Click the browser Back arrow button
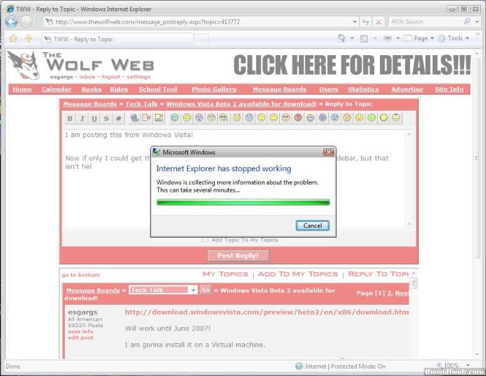 click(11, 21)
